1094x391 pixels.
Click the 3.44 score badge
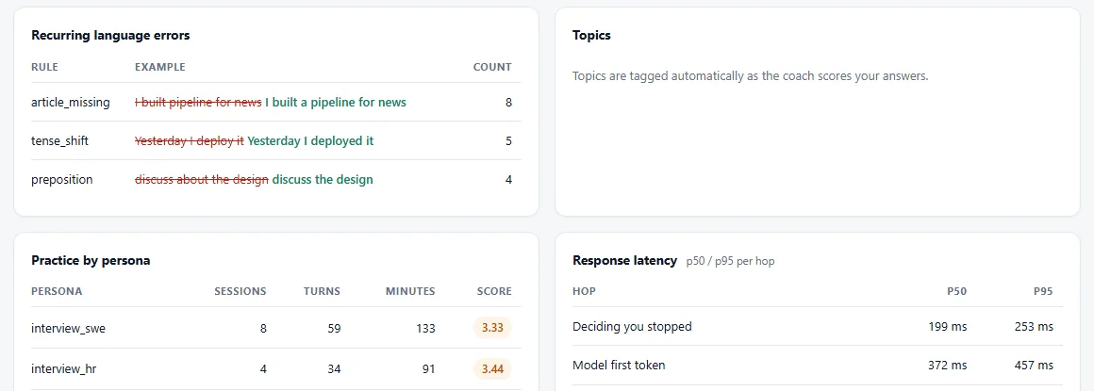tap(492, 368)
